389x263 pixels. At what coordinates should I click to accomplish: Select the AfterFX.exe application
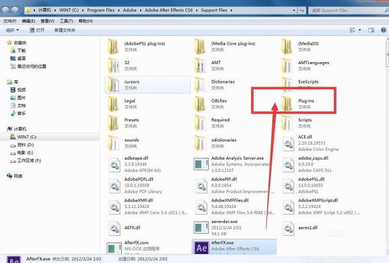pyautogui.click(x=234, y=247)
